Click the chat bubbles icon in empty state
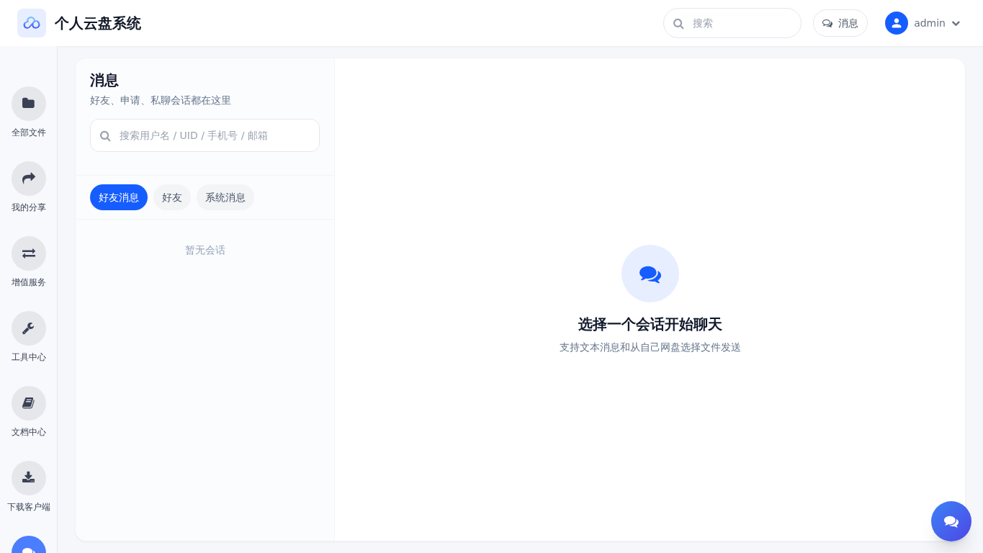This screenshot has height=553, width=983. (650, 274)
